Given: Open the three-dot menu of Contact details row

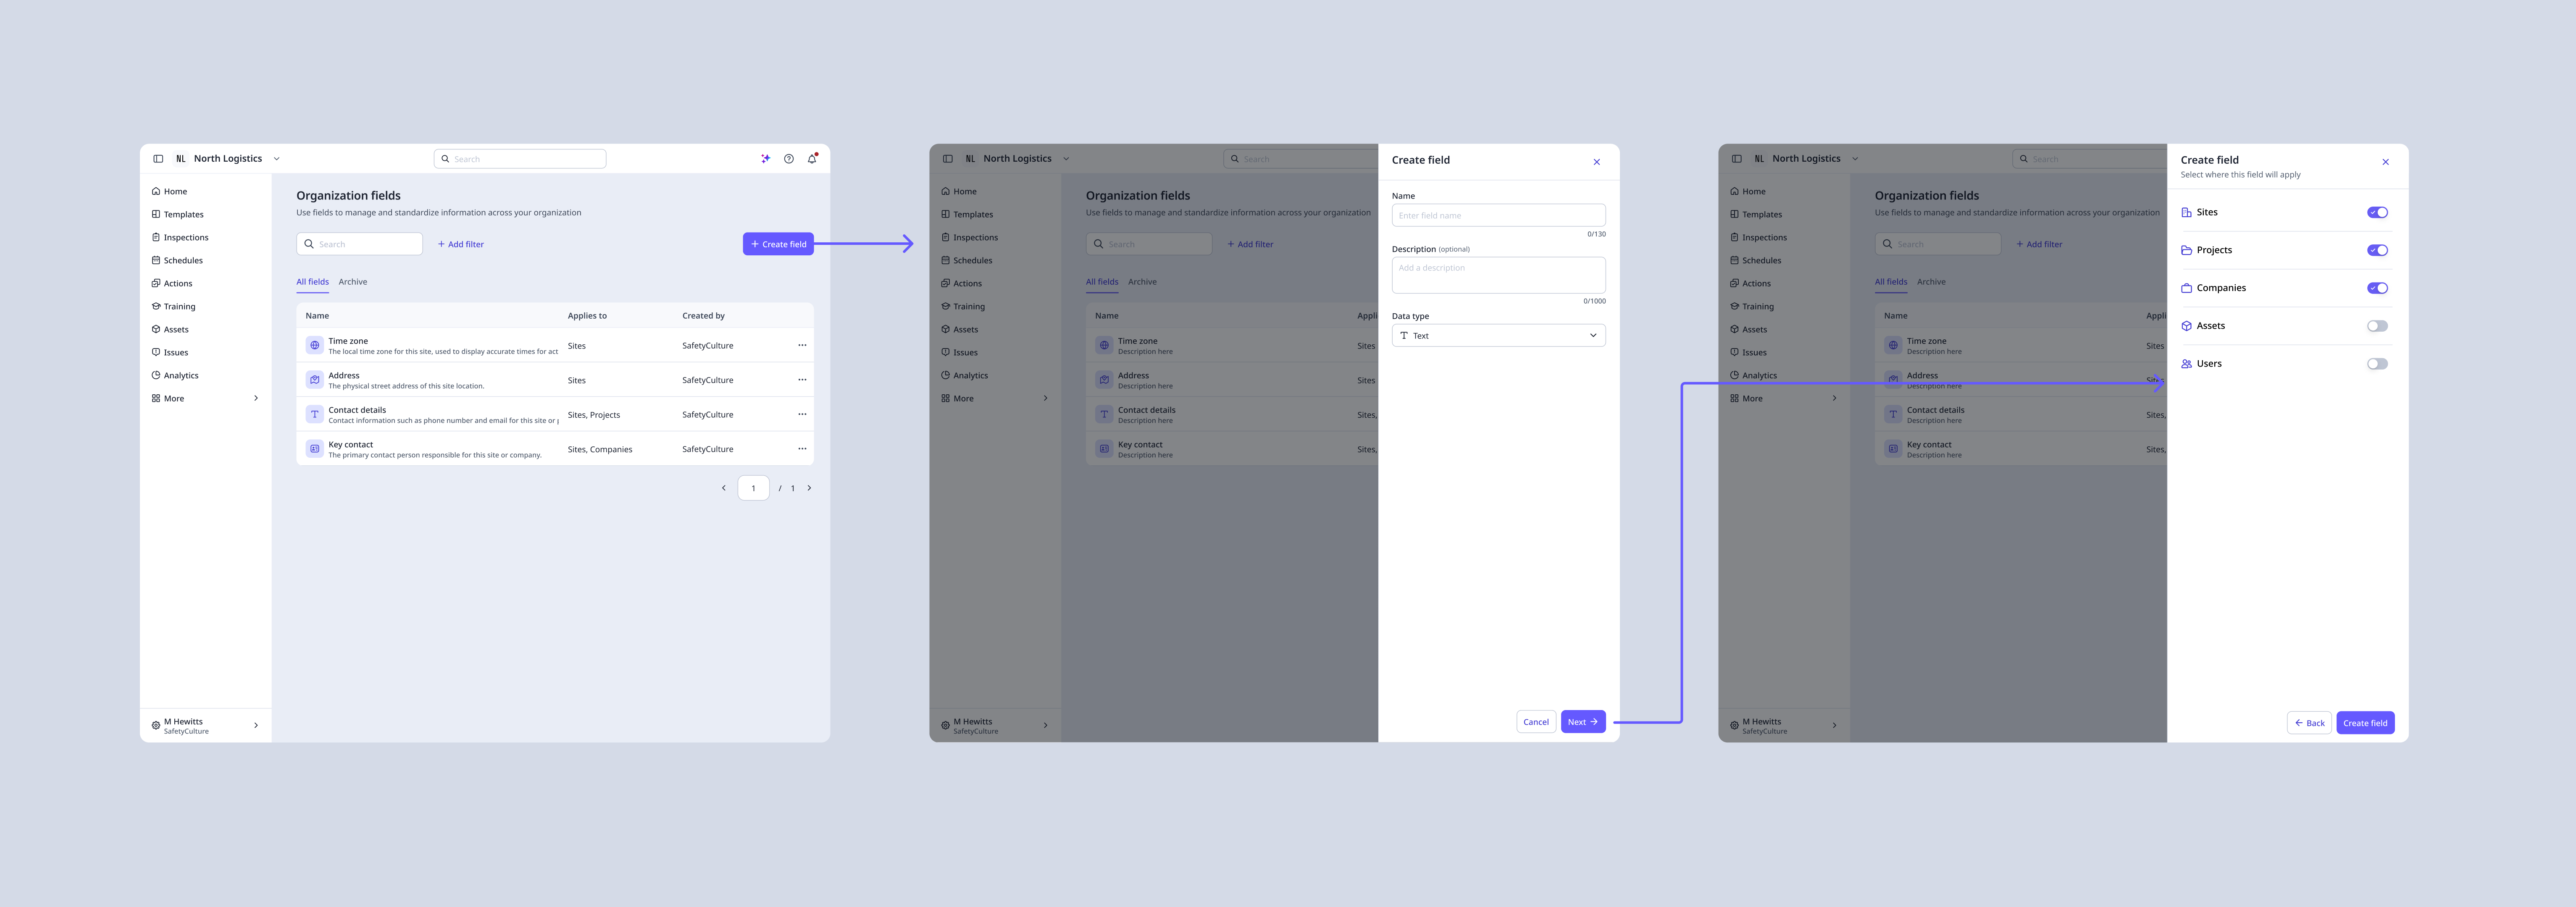Looking at the screenshot, I should 802,414.
